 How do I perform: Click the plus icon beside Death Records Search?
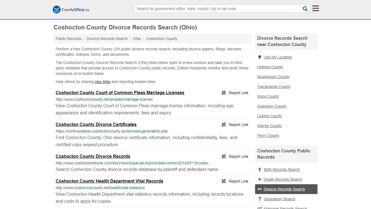click(x=260, y=179)
